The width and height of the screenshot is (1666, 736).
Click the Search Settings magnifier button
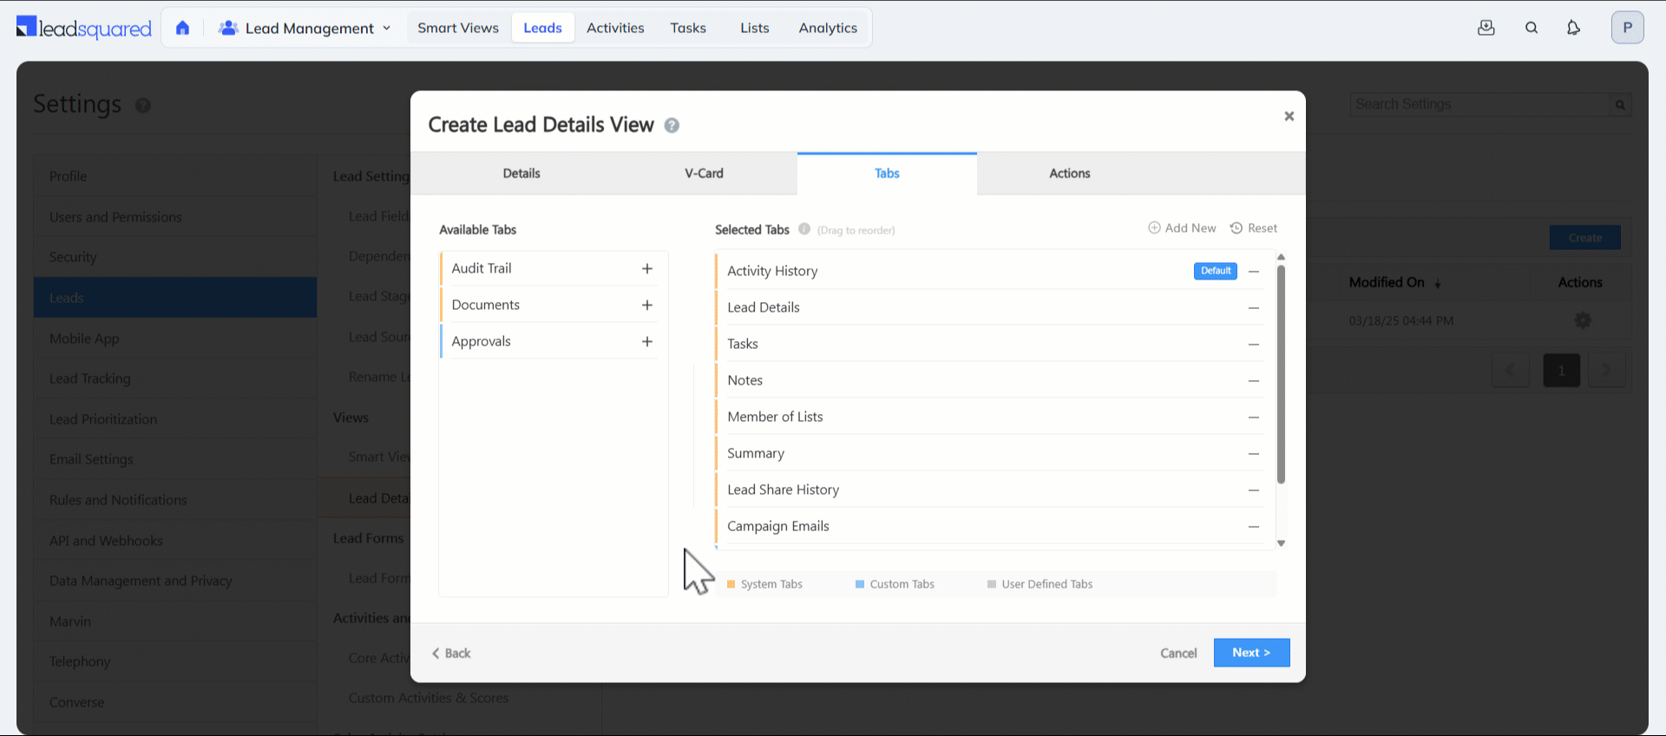1620,105
